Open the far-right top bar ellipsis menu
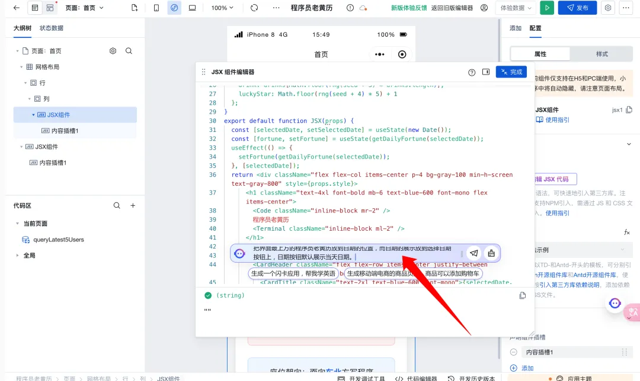The height and width of the screenshot is (381, 640). 626,8
